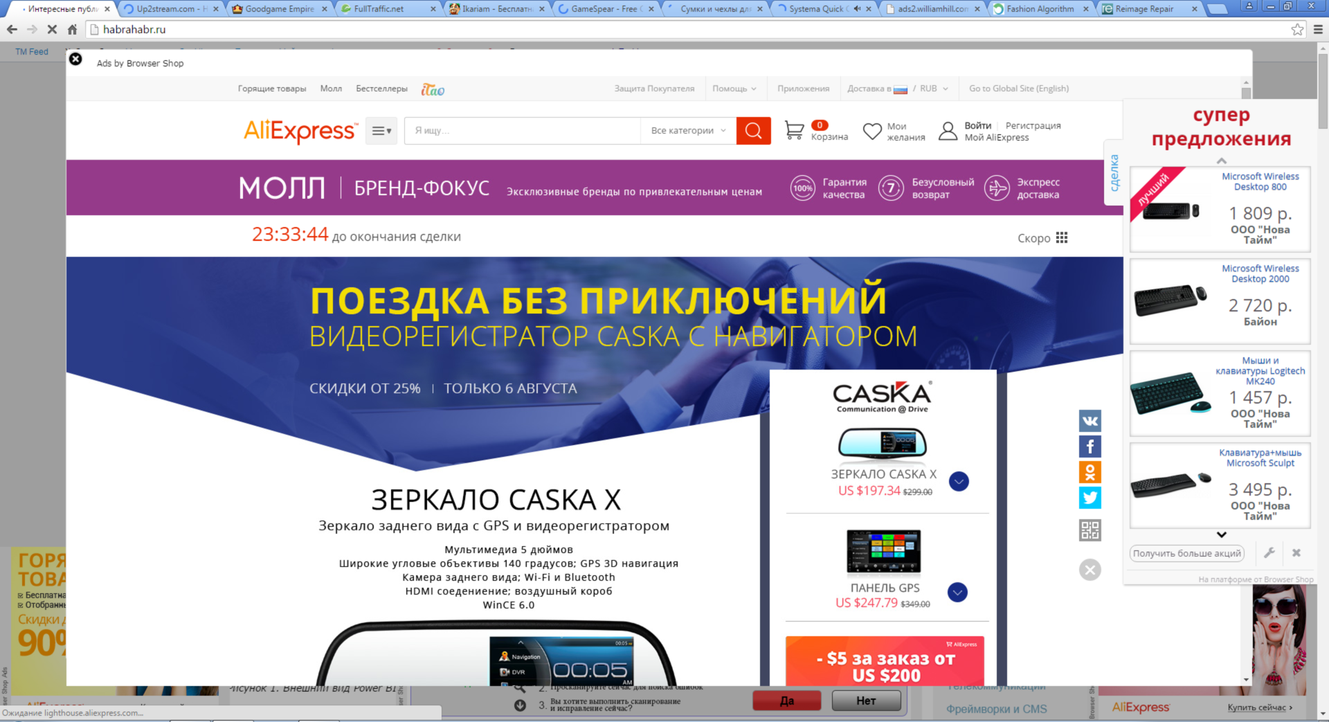Screen dimensions: 1329x722
Task: Expand the 'Все категории' dropdown
Action: coord(688,131)
